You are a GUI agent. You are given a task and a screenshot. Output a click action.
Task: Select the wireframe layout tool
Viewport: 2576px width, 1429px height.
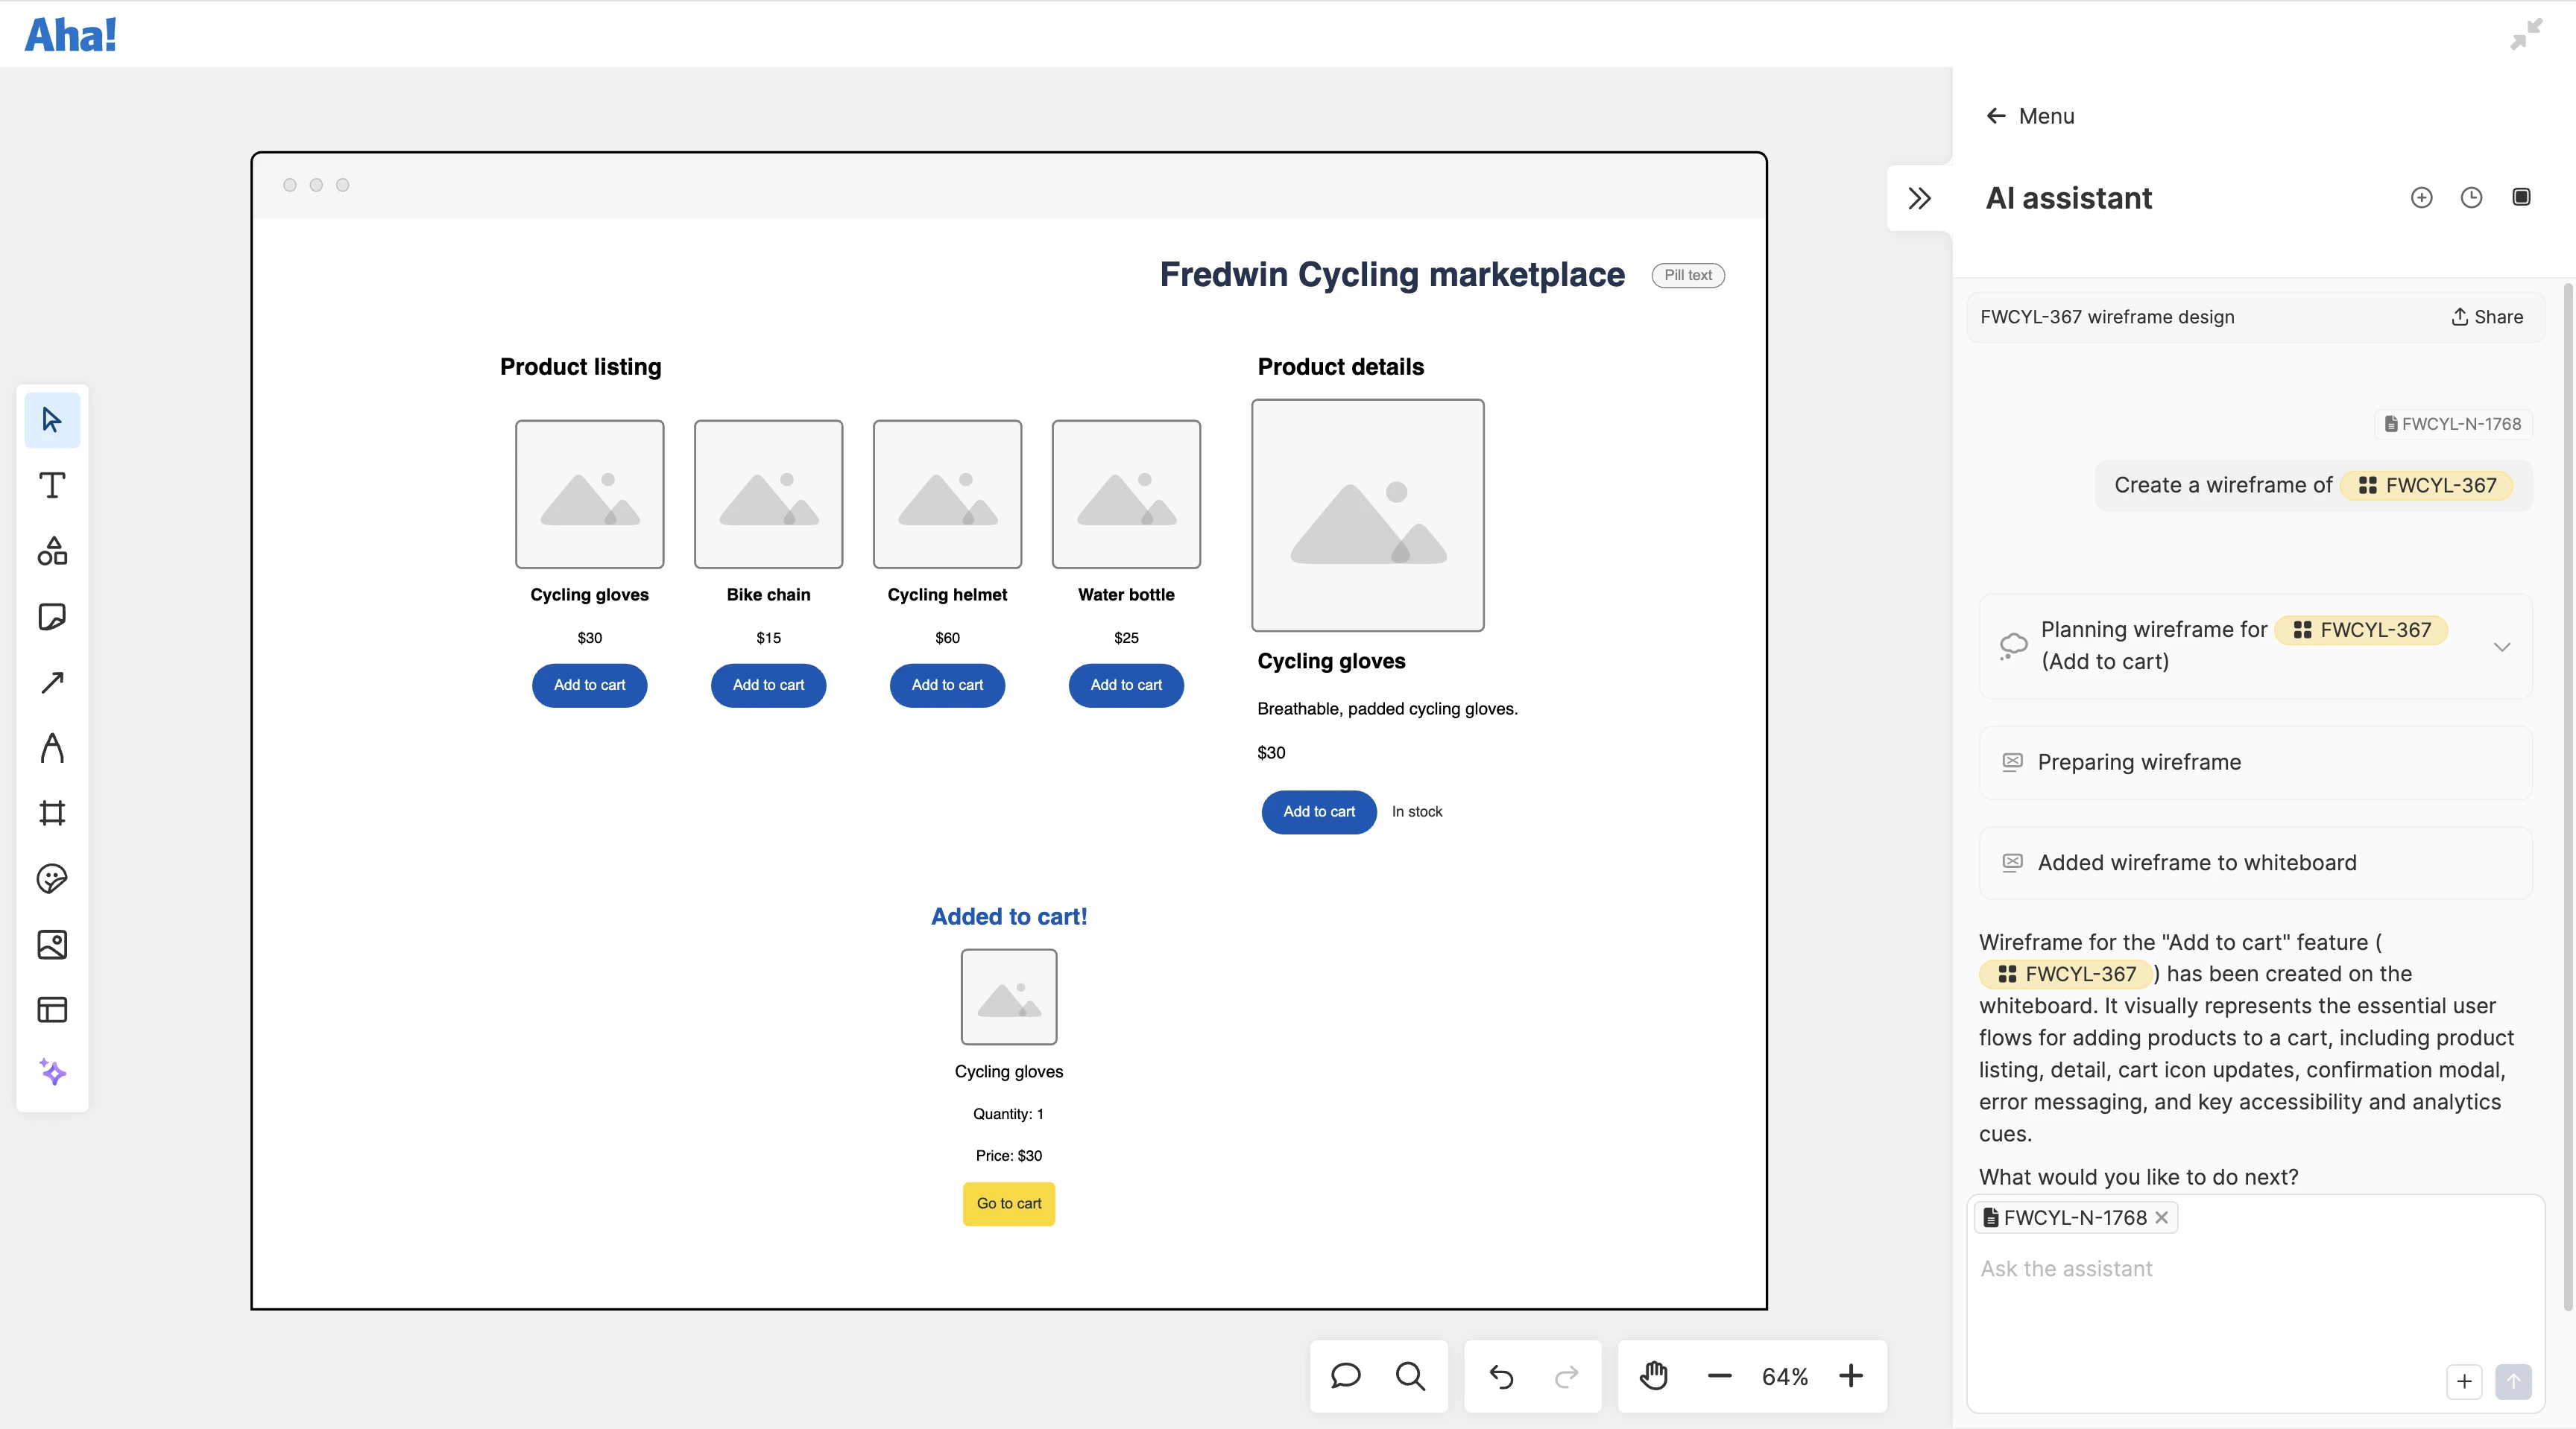[52, 1010]
